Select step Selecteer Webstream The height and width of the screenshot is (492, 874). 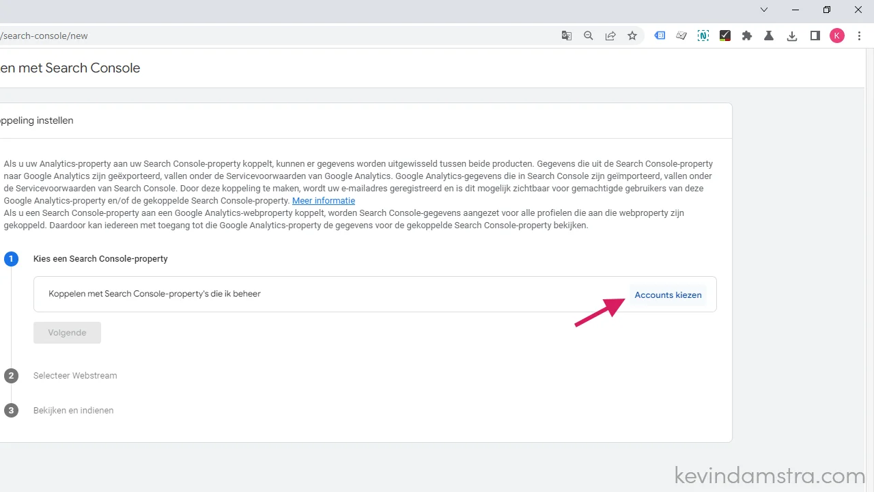click(75, 376)
